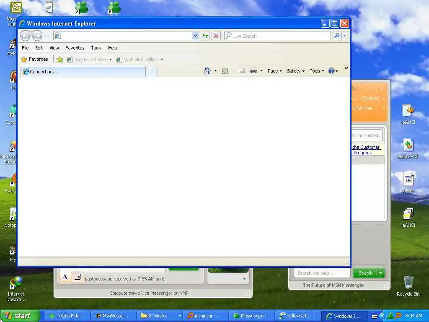Image resolution: width=429 pixels, height=322 pixels.
Task: Expand the Print options dropdown arrow
Action: [261, 71]
